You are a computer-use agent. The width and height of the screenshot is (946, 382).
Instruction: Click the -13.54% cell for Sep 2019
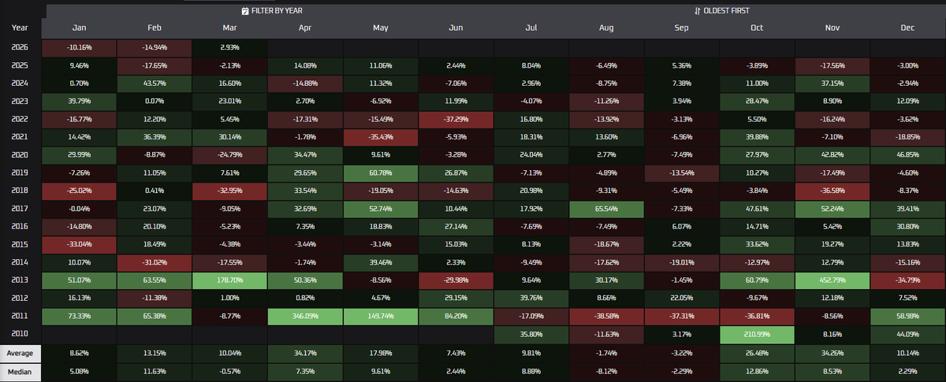click(x=682, y=172)
